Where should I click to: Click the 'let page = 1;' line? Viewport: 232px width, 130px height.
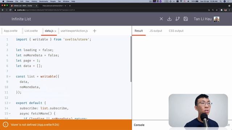tap(28, 61)
